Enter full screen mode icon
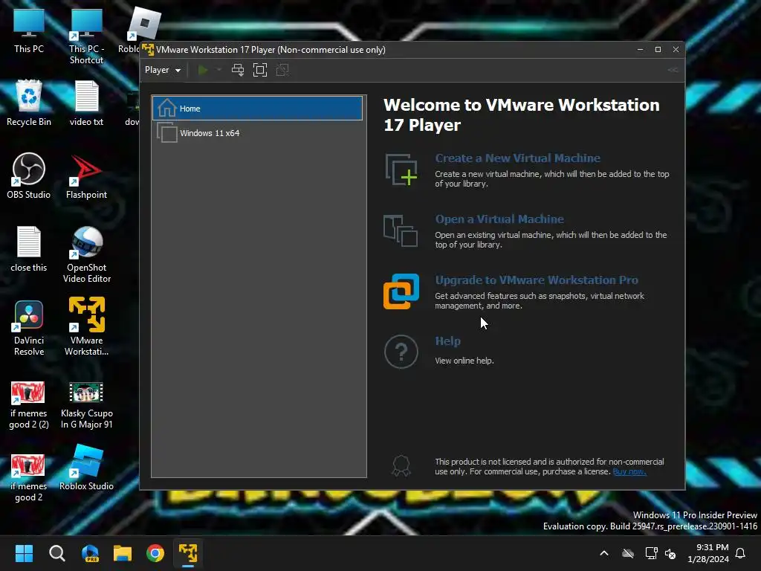This screenshot has height=571, width=761. click(x=260, y=70)
